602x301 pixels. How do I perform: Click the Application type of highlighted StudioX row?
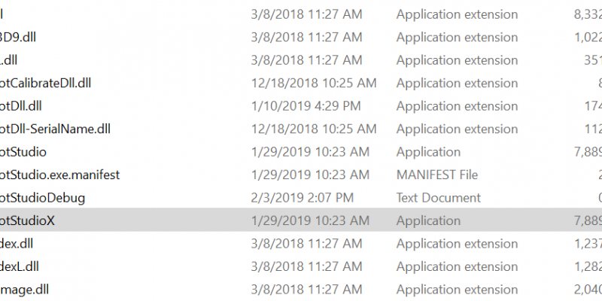pos(428,220)
